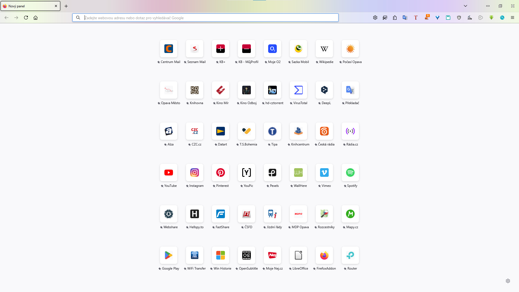This screenshot has width=519, height=292.
Task: Open the VirusTotal tile
Action: [298, 90]
